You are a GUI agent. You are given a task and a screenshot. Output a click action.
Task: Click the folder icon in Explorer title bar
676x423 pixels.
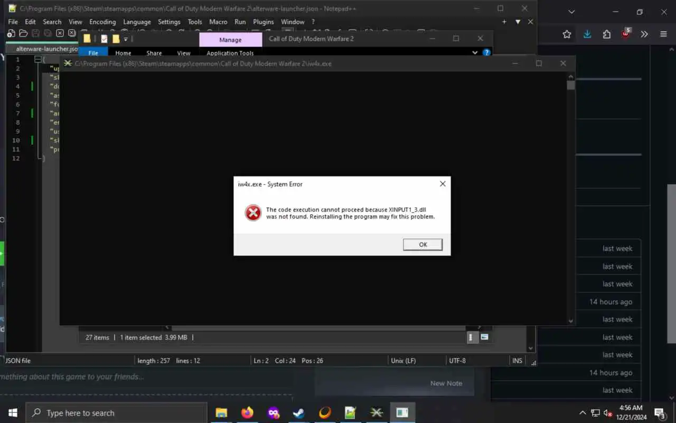click(87, 39)
